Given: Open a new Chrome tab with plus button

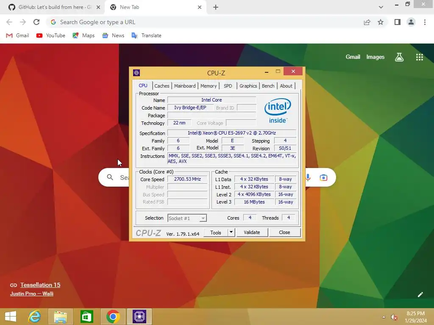Looking at the screenshot, I should pyautogui.click(x=216, y=7).
